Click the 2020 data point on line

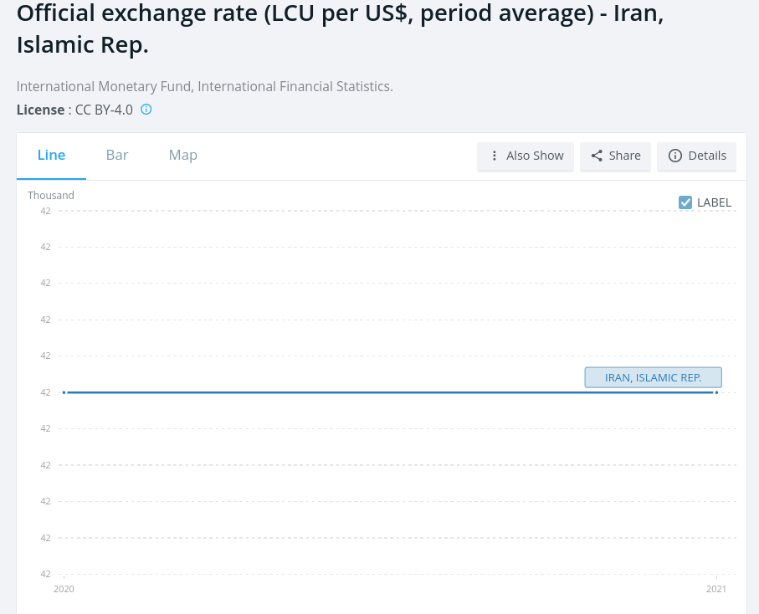[x=64, y=392]
